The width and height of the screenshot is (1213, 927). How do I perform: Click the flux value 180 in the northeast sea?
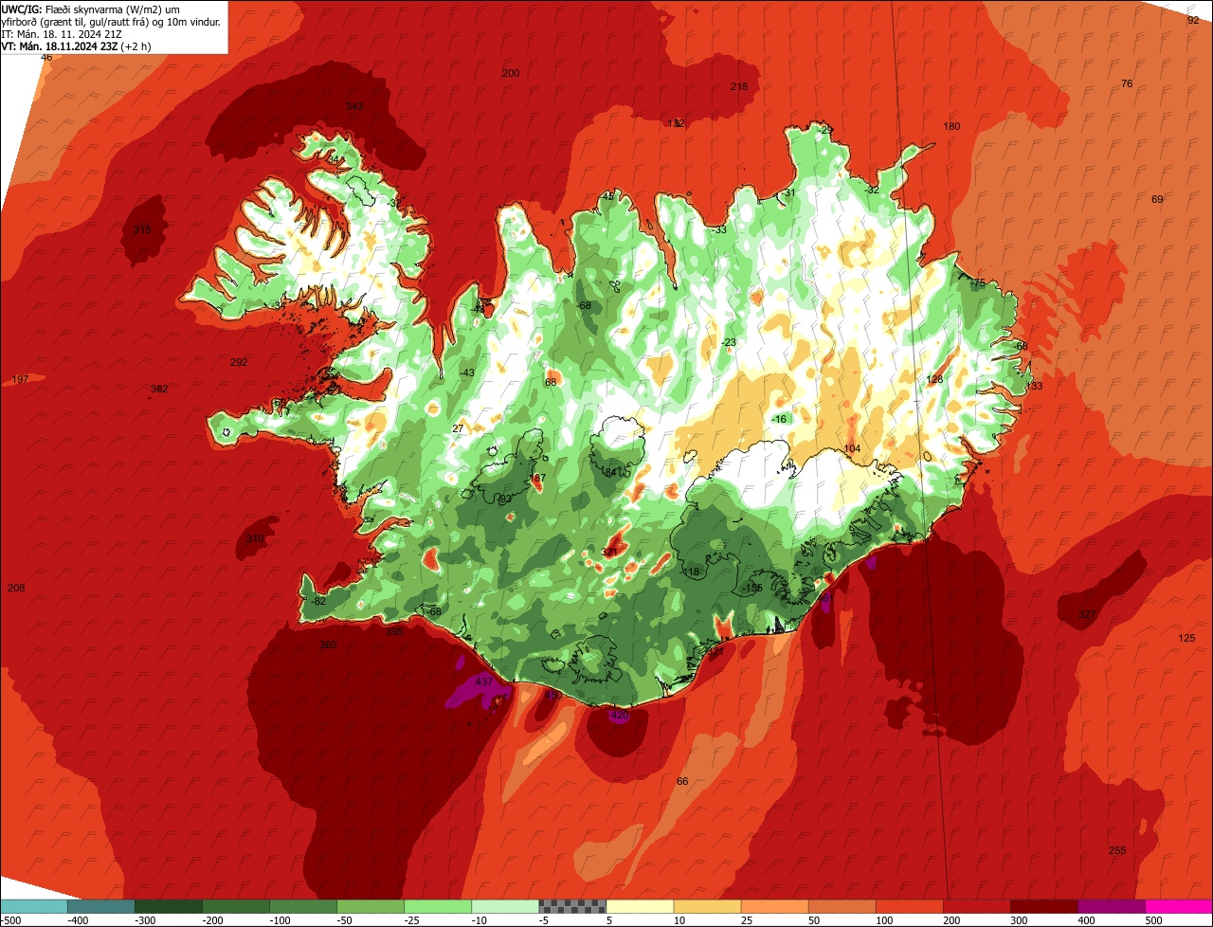coord(951,126)
